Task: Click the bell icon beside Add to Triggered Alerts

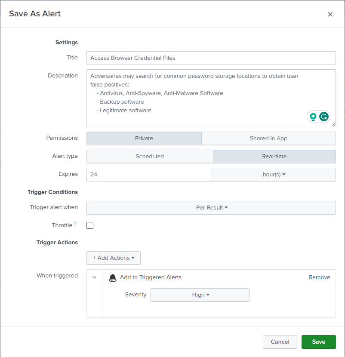Action: pyautogui.click(x=112, y=277)
